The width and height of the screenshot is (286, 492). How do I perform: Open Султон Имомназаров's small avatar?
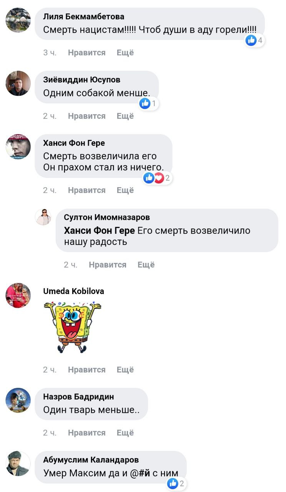[43, 217]
